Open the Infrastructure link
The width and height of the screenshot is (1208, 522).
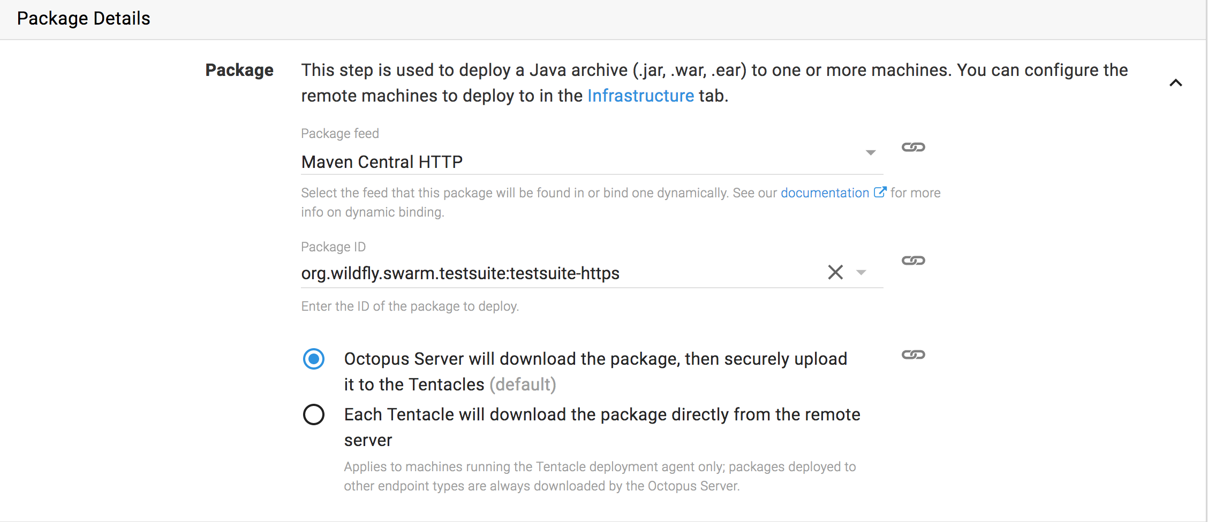(640, 96)
